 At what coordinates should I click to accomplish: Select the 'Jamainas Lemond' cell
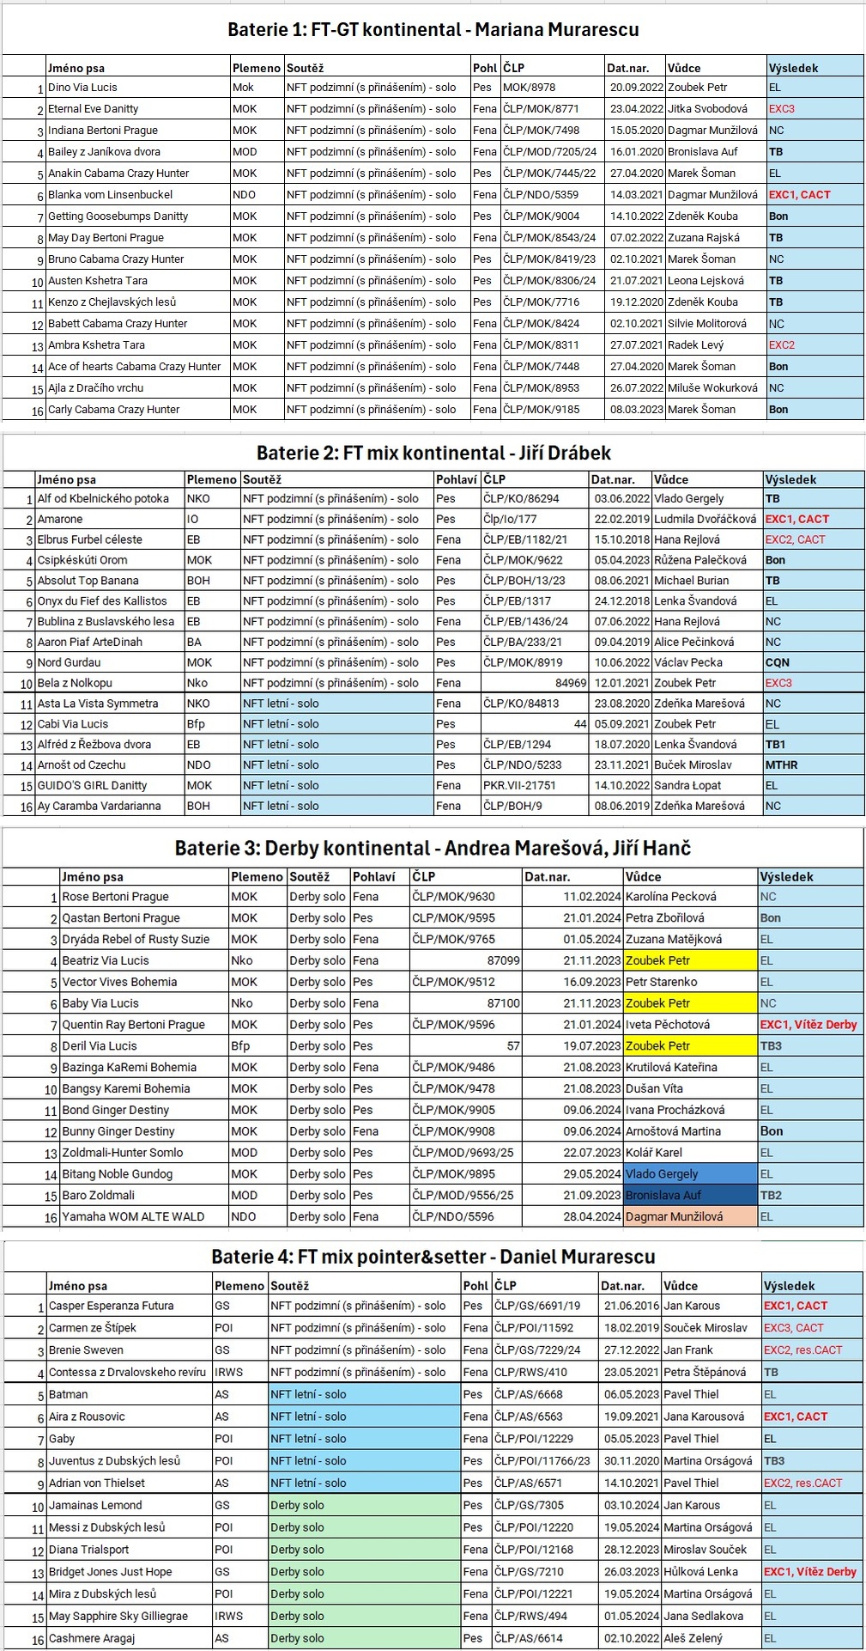click(x=129, y=1506)
